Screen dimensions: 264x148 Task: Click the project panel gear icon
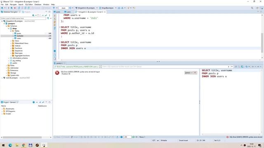point(33,102)
